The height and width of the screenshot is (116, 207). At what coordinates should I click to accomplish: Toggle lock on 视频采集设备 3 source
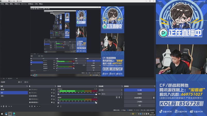[x=54, y=99]
